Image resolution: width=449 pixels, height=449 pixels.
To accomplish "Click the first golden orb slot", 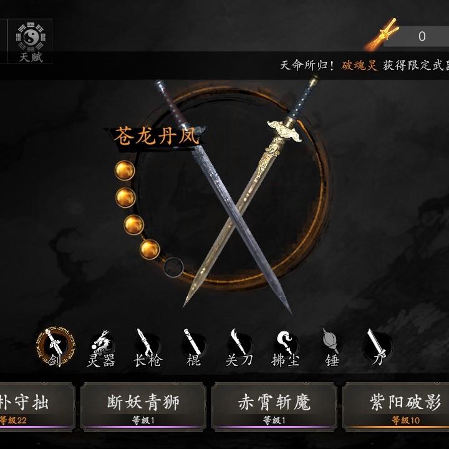I will tap(125, 170).
